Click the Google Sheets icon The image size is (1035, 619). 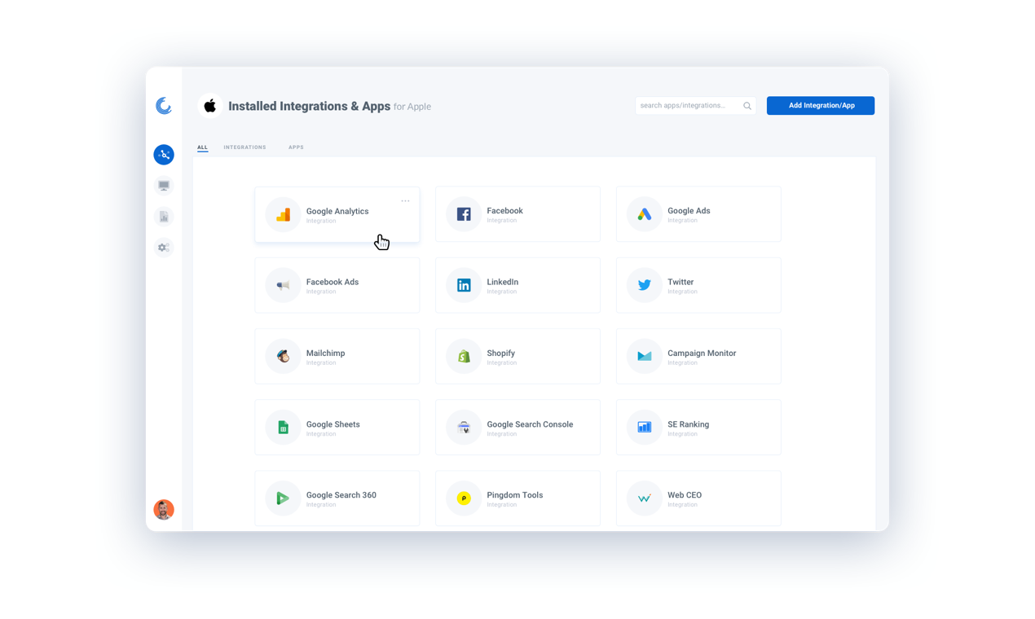(x=283, y=428)
